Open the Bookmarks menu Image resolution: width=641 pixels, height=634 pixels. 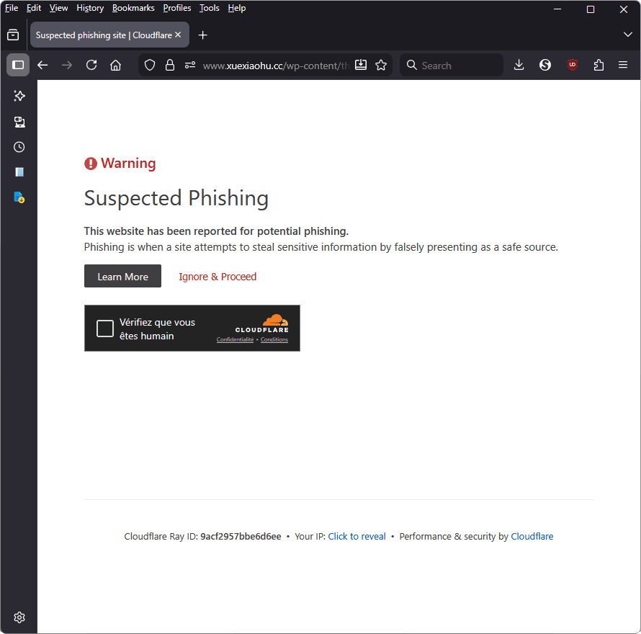pos(133,8)
